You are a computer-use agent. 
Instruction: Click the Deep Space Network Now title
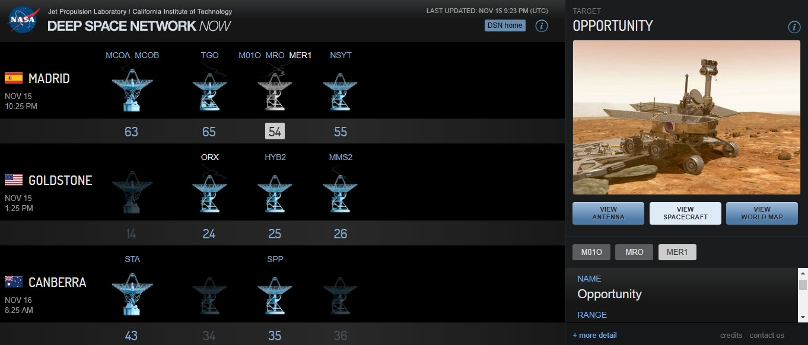click(x=139, y=25)
